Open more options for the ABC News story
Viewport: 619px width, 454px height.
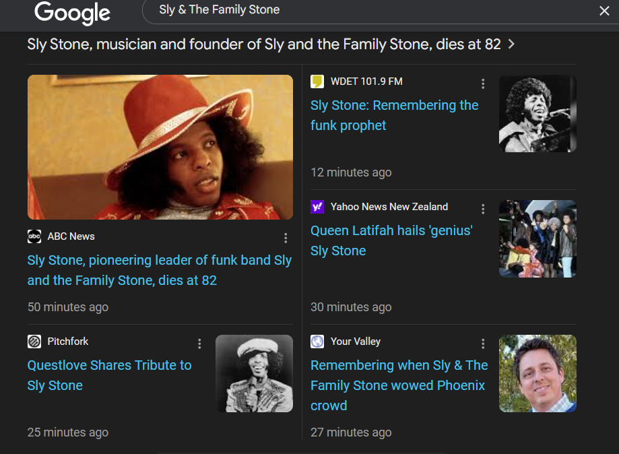(286, 238)
